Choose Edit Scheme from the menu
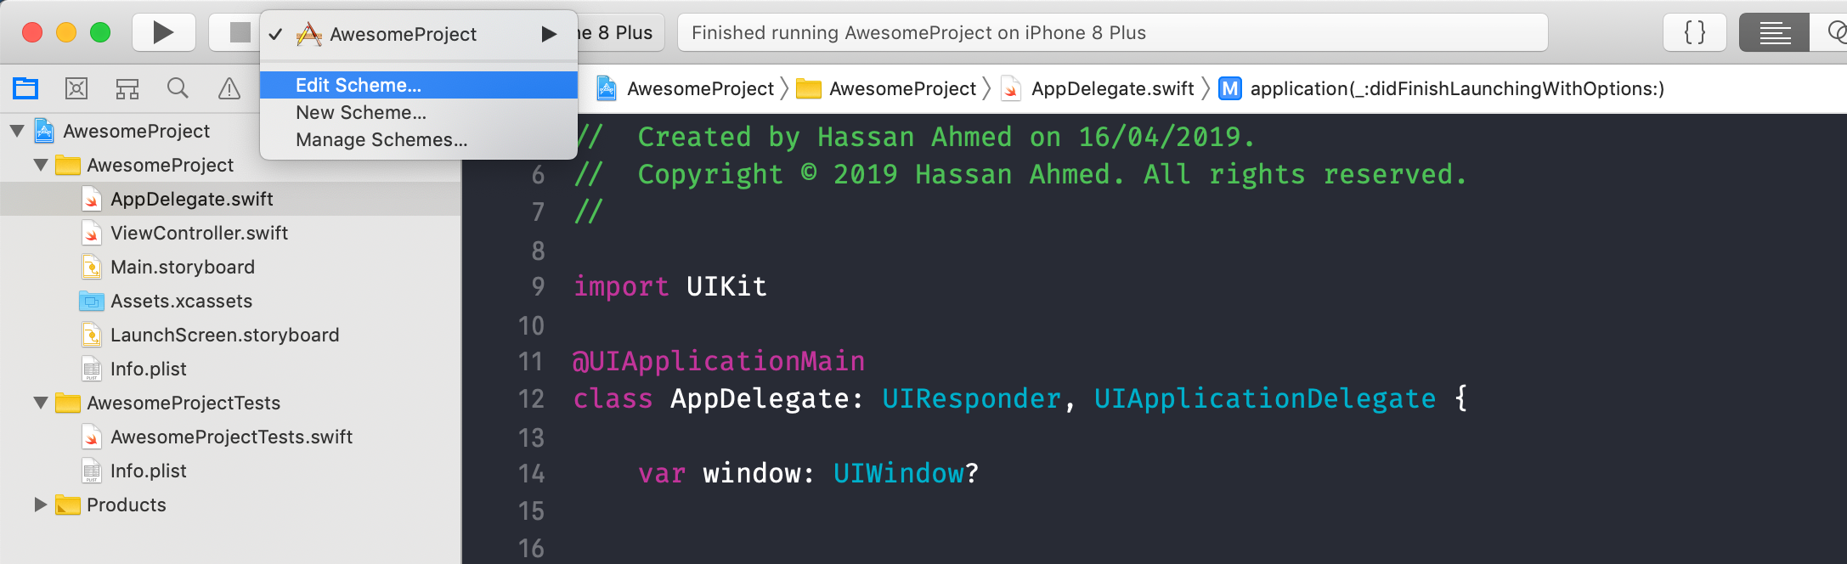Image resolution: width=1847 pixels, height=564 pixels. [x=359, y=85]
